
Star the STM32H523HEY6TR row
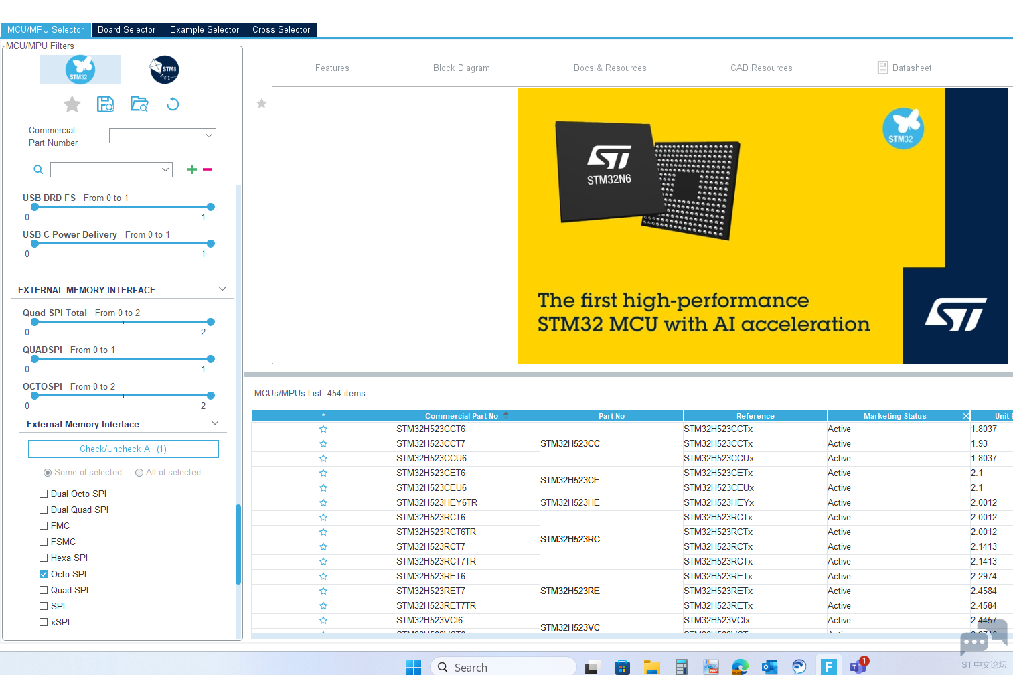(323, 502)
